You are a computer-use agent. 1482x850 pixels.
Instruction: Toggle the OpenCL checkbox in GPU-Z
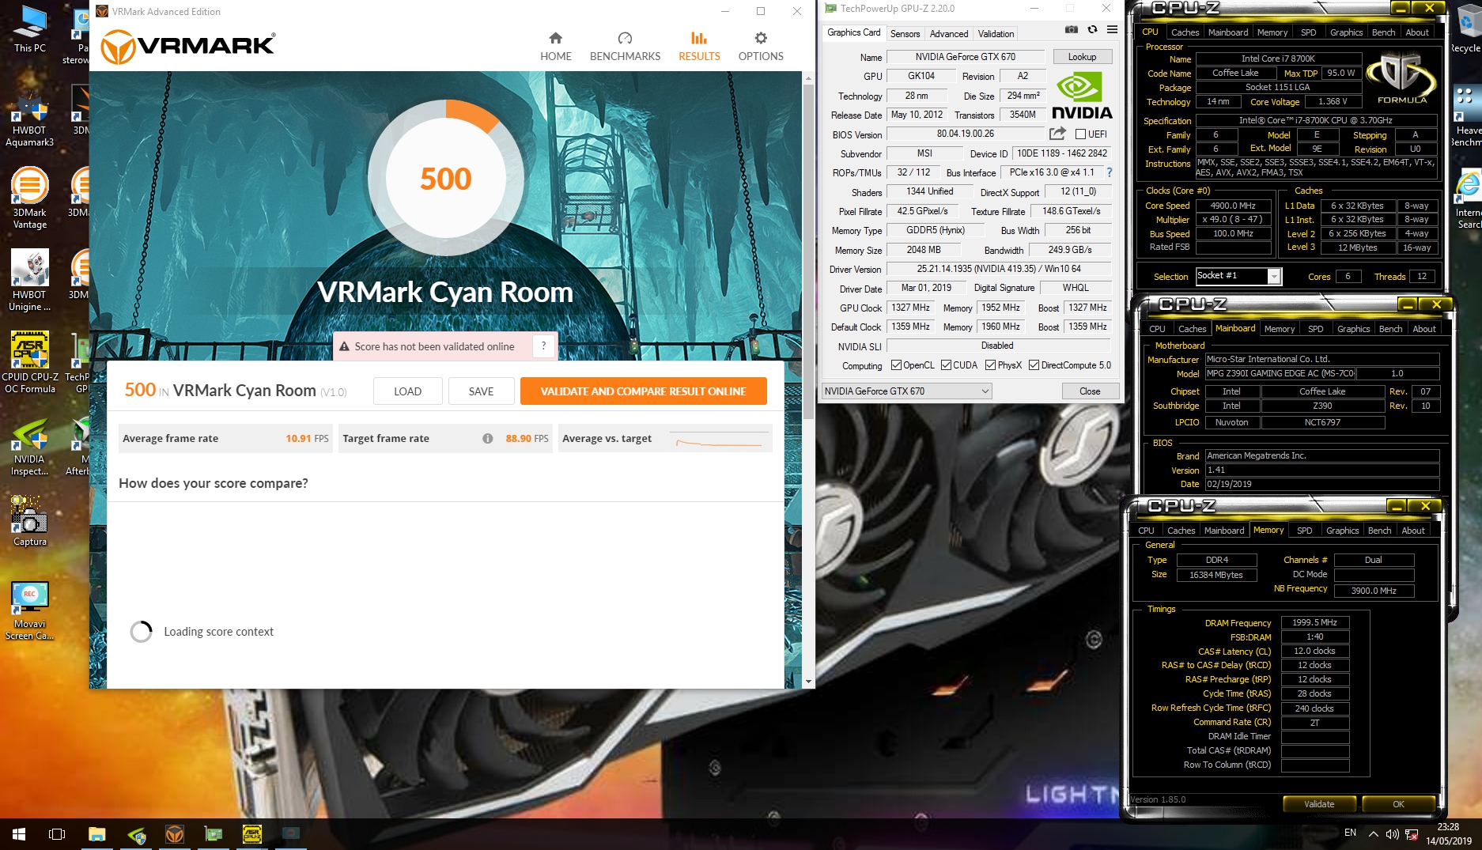(896, 365)
